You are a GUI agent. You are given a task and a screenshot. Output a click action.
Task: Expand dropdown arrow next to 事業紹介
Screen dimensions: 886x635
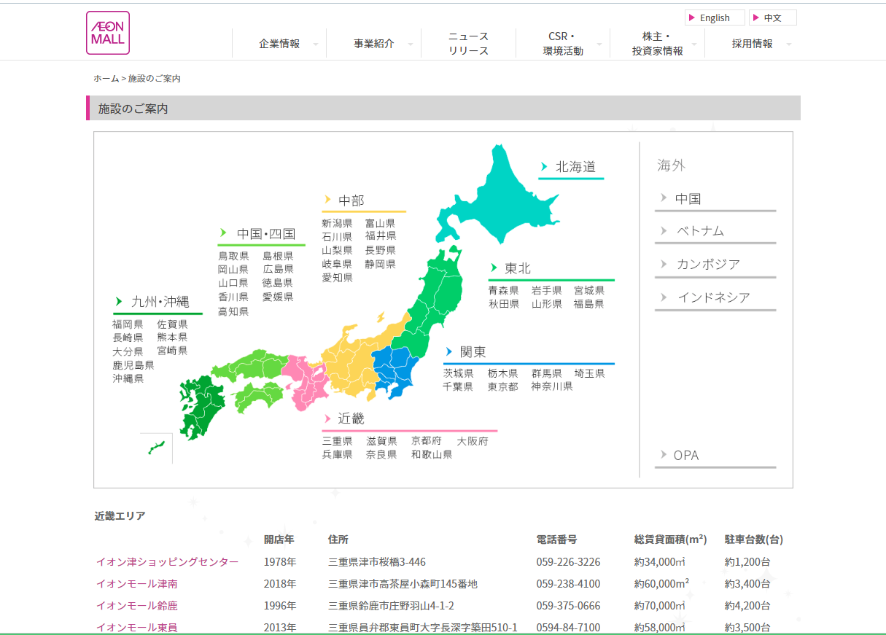coord(411,44)
